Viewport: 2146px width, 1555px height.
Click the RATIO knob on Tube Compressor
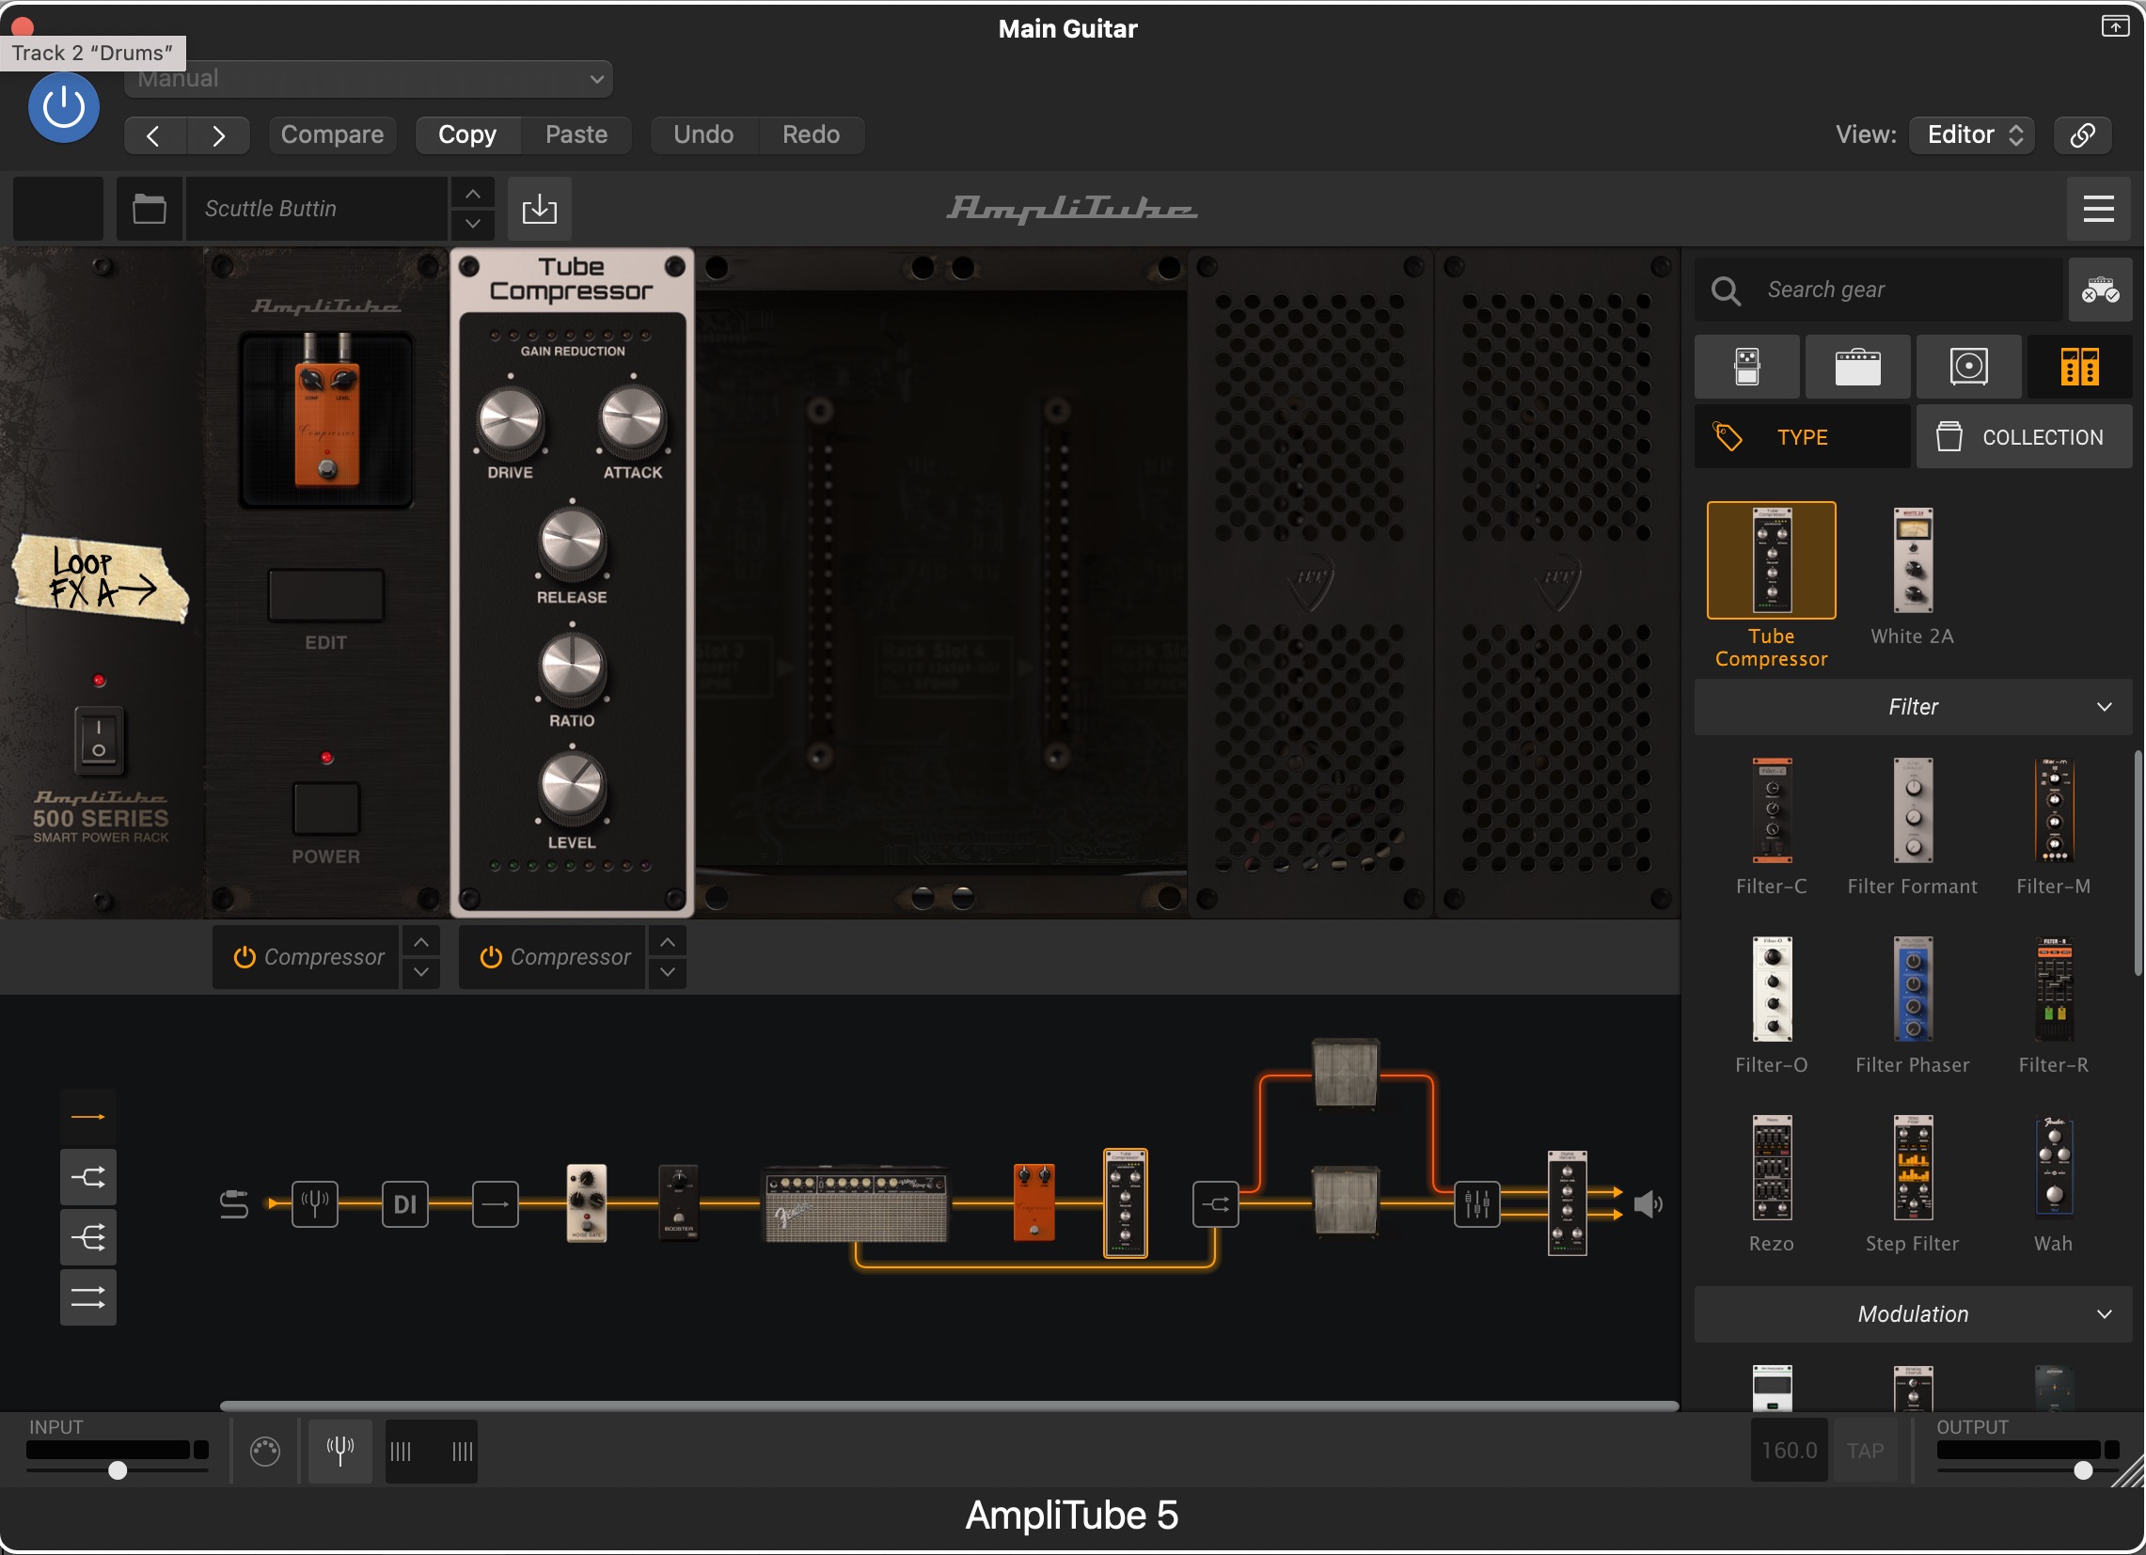coord(572,666)
